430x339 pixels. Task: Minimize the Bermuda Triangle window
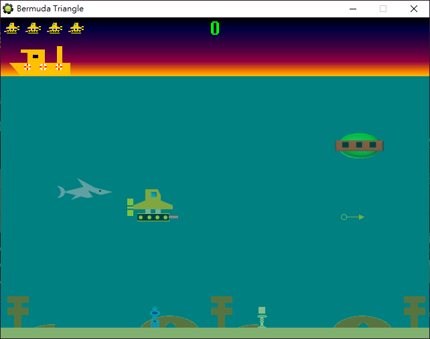353,9
